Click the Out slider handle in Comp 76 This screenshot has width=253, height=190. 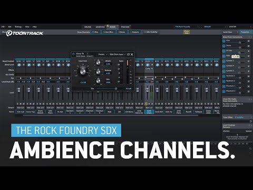tap(116, 89)
